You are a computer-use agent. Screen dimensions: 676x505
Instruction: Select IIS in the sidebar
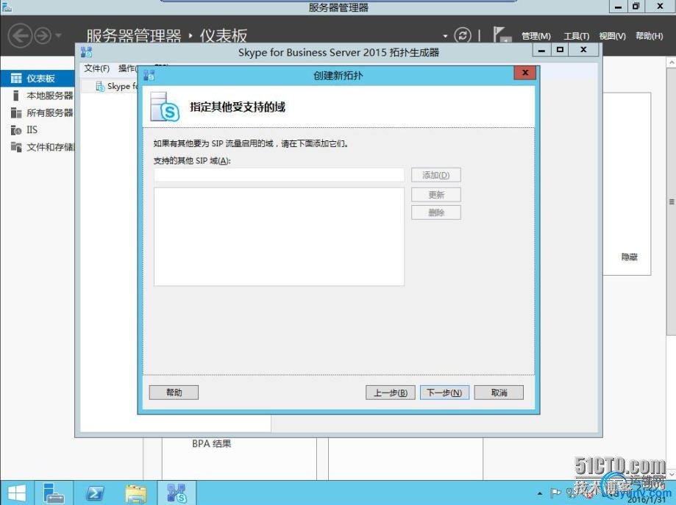pyautogui.click(x=38, y=129)
